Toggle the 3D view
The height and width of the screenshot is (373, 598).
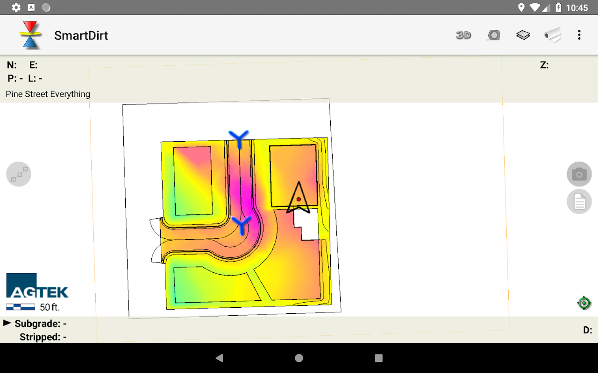(463, 35)
